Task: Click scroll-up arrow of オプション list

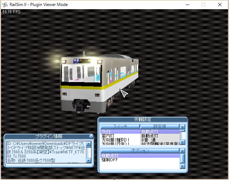Action: tap(183, 151)
